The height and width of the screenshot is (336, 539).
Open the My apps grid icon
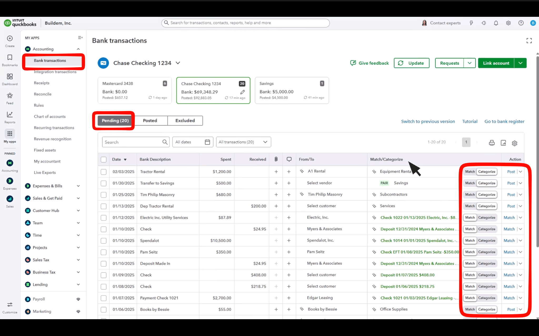pos(10,134)
